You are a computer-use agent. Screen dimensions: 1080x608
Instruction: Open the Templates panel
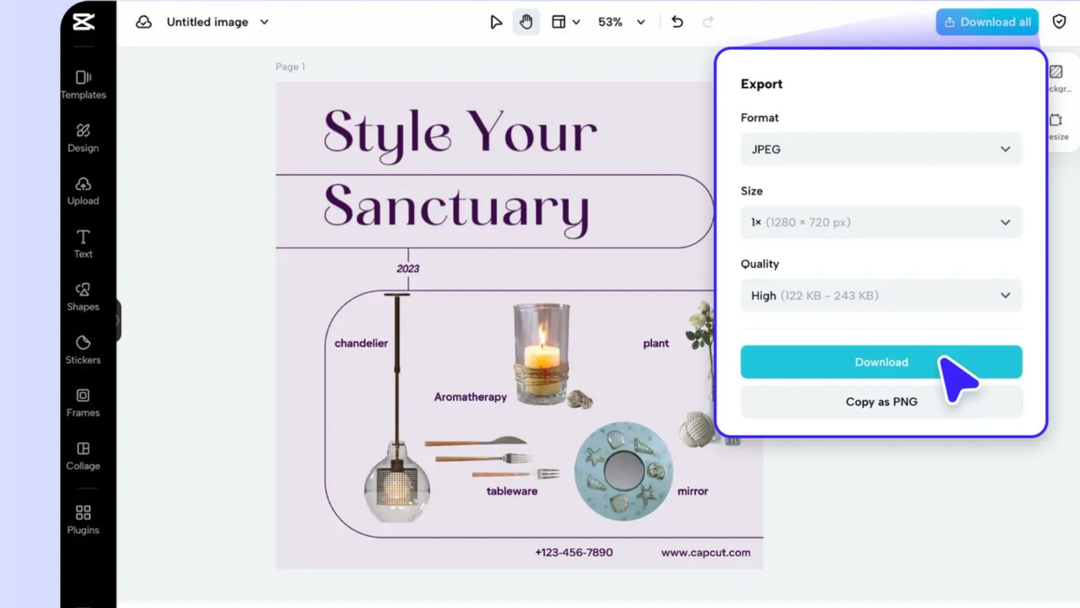pos(83,84)
